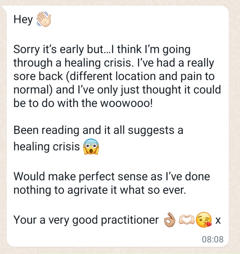
Task: Select the word "woowooo!"
Action: 126,103
